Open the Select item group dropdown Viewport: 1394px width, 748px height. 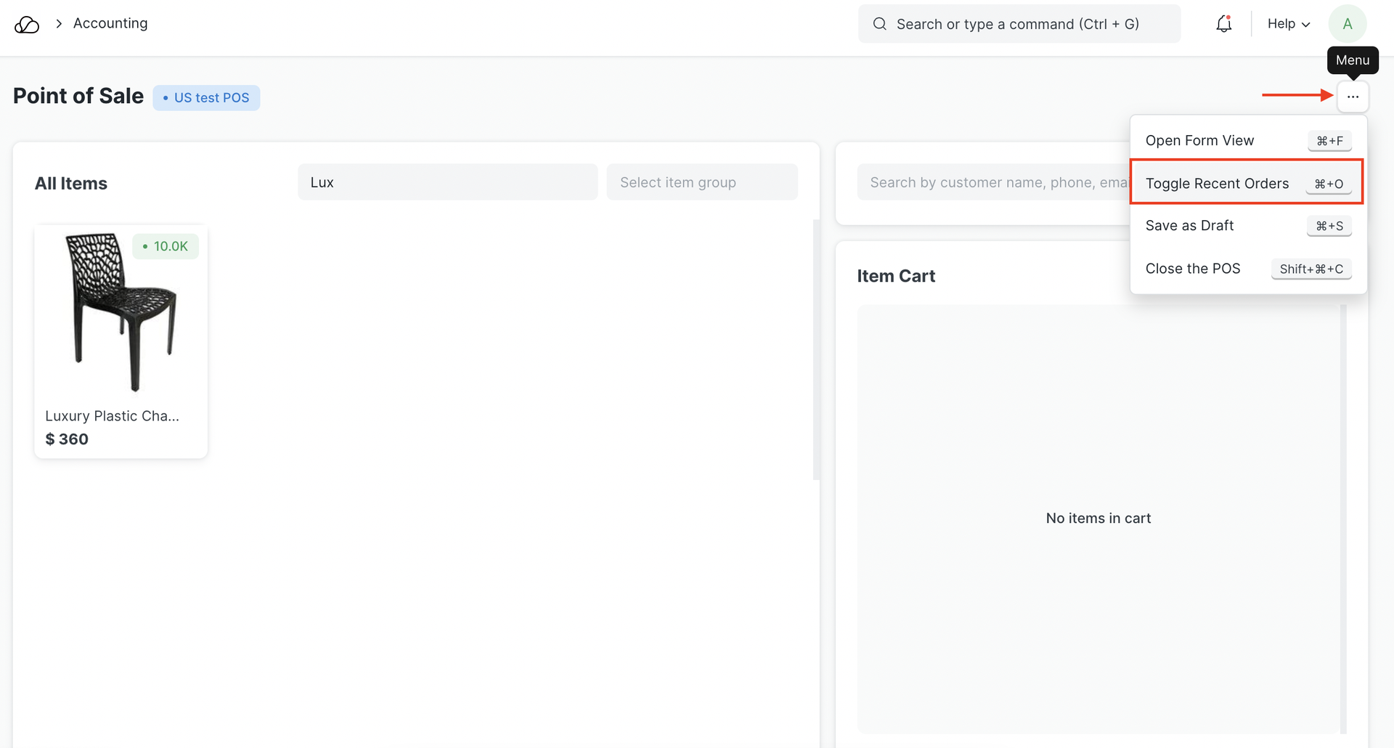point(701,182)
